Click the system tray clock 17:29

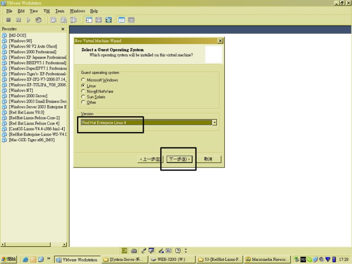coord(344,260)
